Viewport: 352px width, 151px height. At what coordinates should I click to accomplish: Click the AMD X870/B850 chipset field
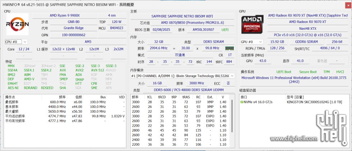[x=193, y=23]
